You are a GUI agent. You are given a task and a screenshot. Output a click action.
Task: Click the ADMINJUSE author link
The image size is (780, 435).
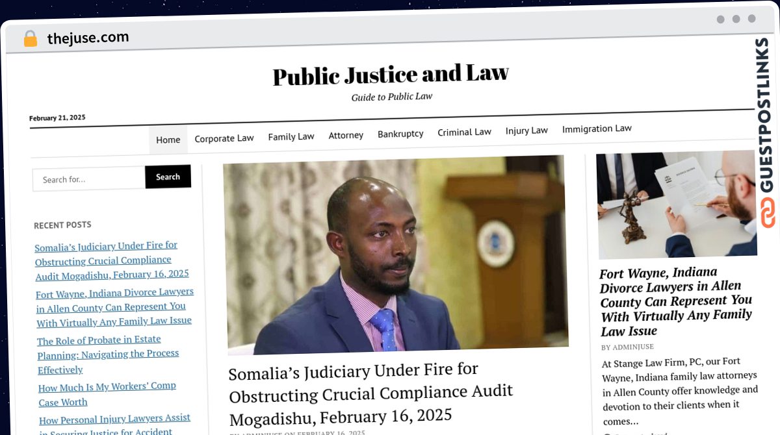click(x=633, y=347)
